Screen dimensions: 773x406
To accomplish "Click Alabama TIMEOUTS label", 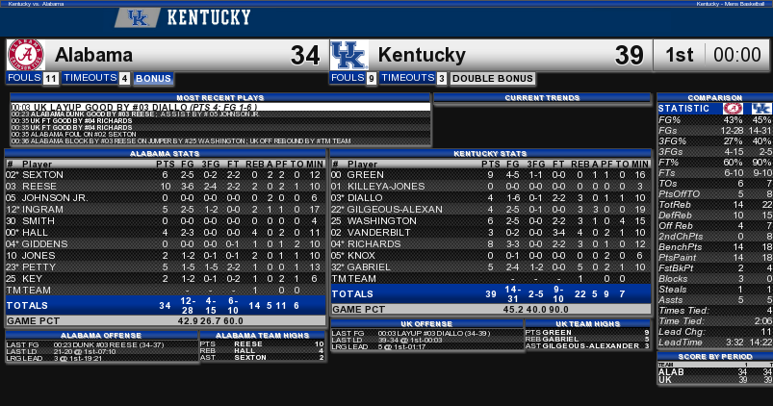I will 90,78.
